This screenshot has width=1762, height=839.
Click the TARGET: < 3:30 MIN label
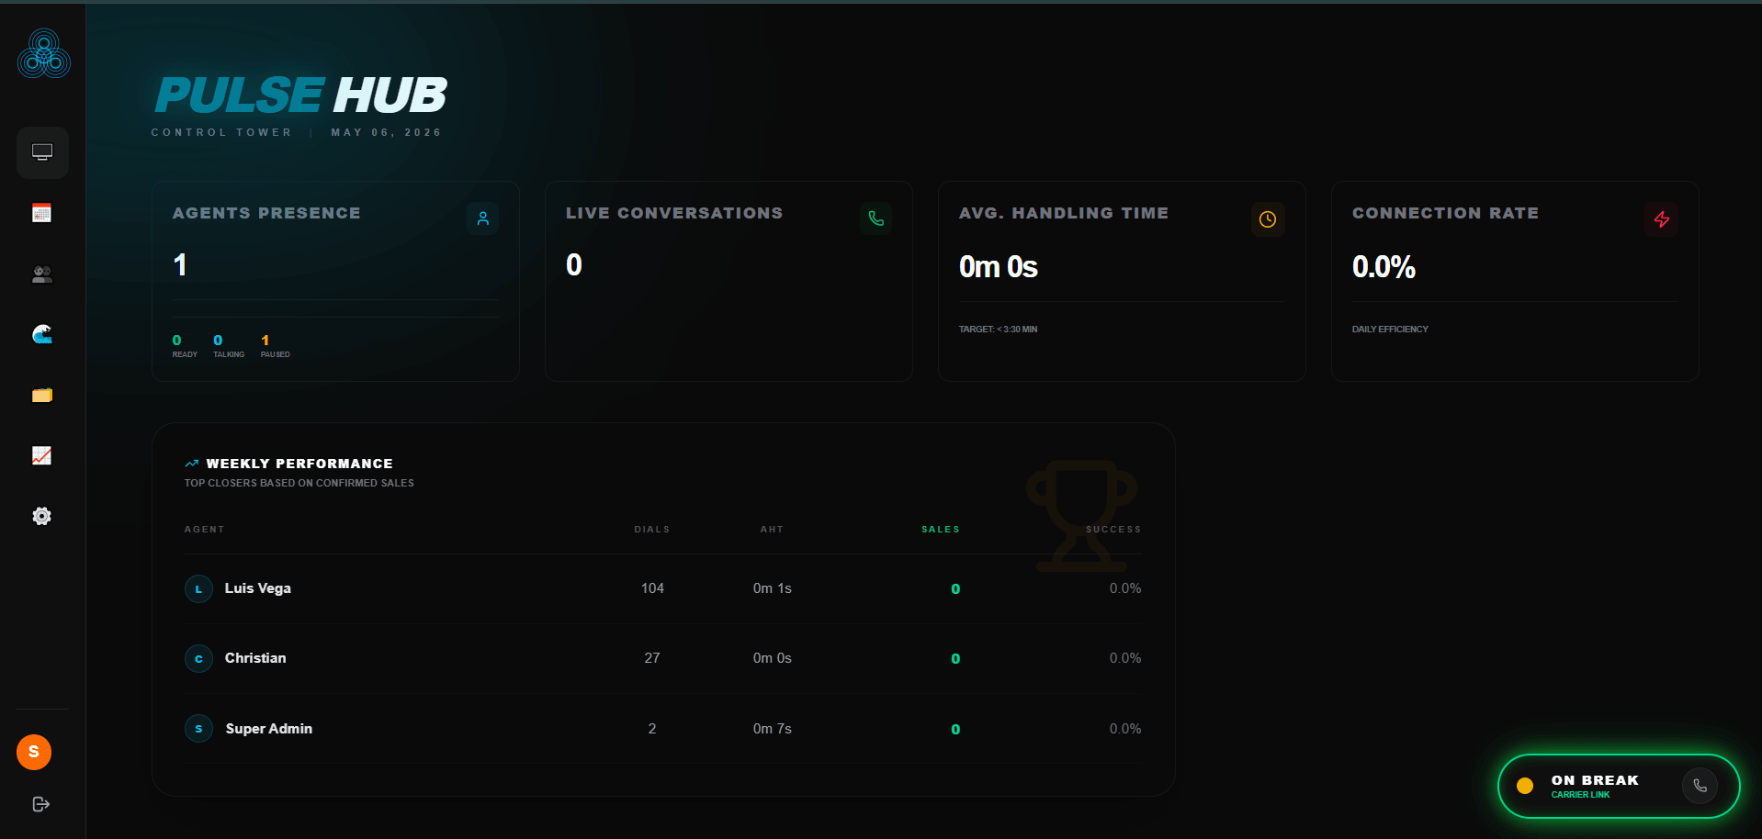point(998,330)
